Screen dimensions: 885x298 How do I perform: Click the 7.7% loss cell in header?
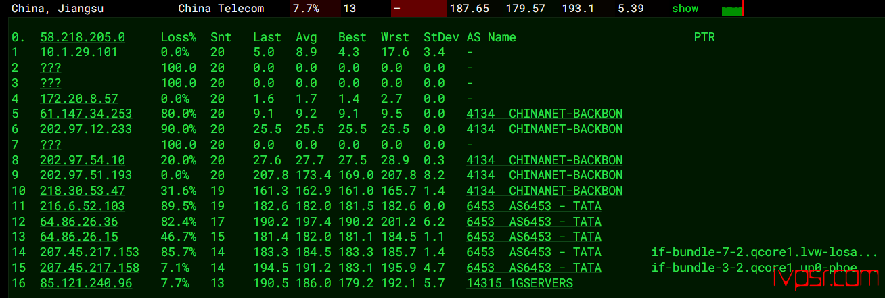point(305,9)
